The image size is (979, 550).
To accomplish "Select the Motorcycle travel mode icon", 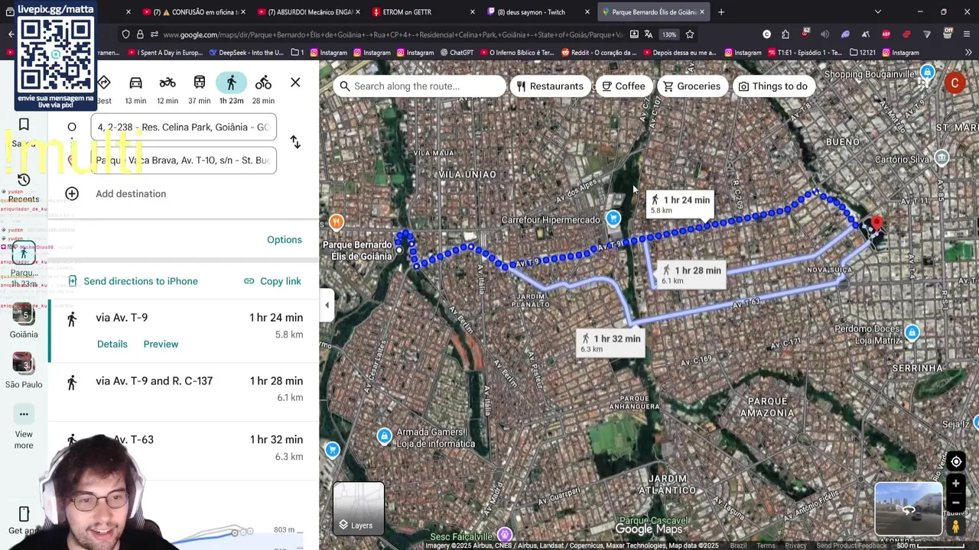I will point(168,82).
